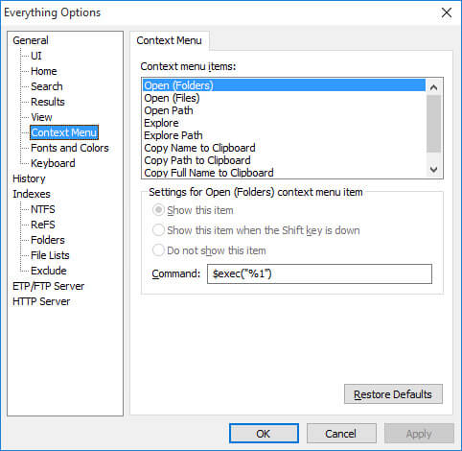Select NTFS under Indexes
Image resolution: width=462 pixels, height=451 pixels.
[43, 209]
